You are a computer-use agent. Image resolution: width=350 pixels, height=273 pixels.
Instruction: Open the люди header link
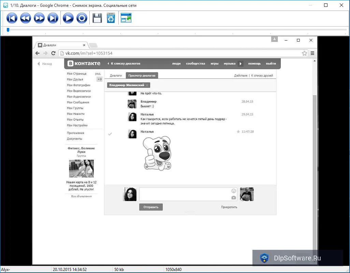[176, 64]
